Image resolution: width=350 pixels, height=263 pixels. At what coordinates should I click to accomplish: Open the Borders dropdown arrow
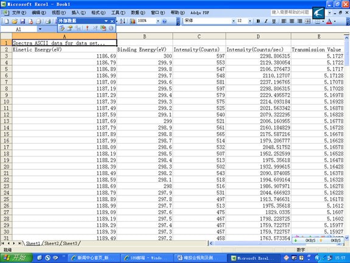coord(323,21)
